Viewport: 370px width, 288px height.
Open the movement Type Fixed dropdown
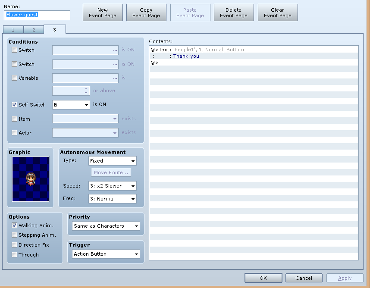coord(113,161)
